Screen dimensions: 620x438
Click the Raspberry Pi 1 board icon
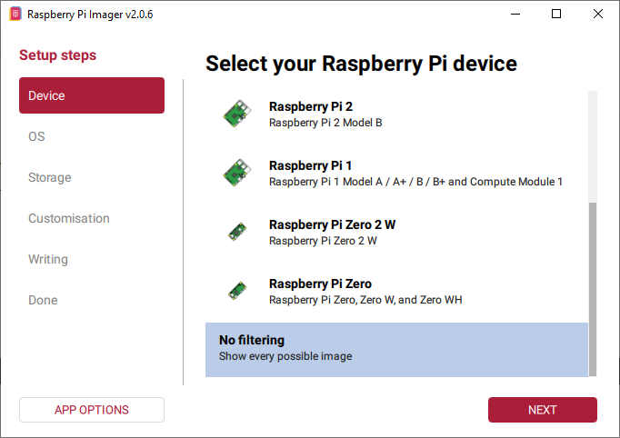237,173
